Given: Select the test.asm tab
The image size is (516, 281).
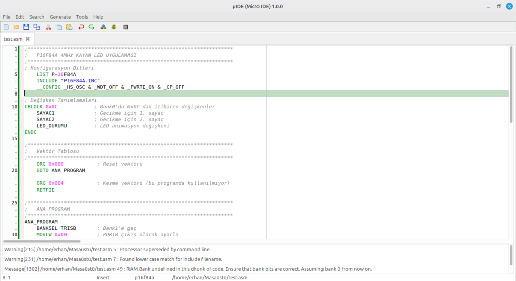Looking at the screenshot, I should 13,39.
